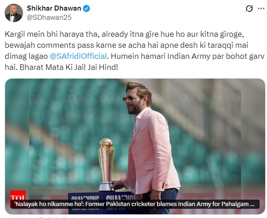Open the 'Nalayak ho nikamme ho' headline caption
Image resolution: width=267 pixels, height=218 pixels.
click(x=135, y=204)
